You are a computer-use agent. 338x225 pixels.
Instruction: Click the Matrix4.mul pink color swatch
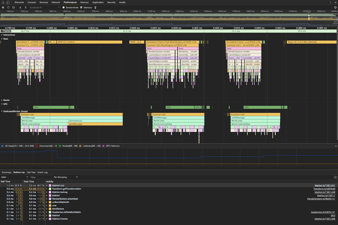(x=50, y=186)
